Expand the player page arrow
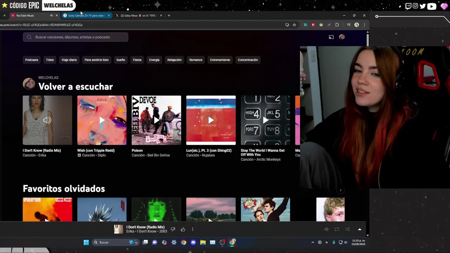 coord(360,229)
